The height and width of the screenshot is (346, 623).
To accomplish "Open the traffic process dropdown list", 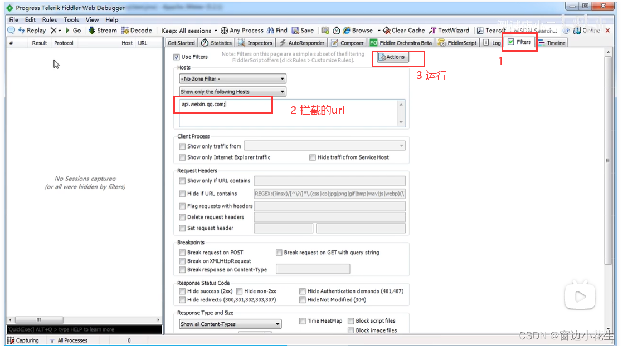I will (x=325, y=146).
